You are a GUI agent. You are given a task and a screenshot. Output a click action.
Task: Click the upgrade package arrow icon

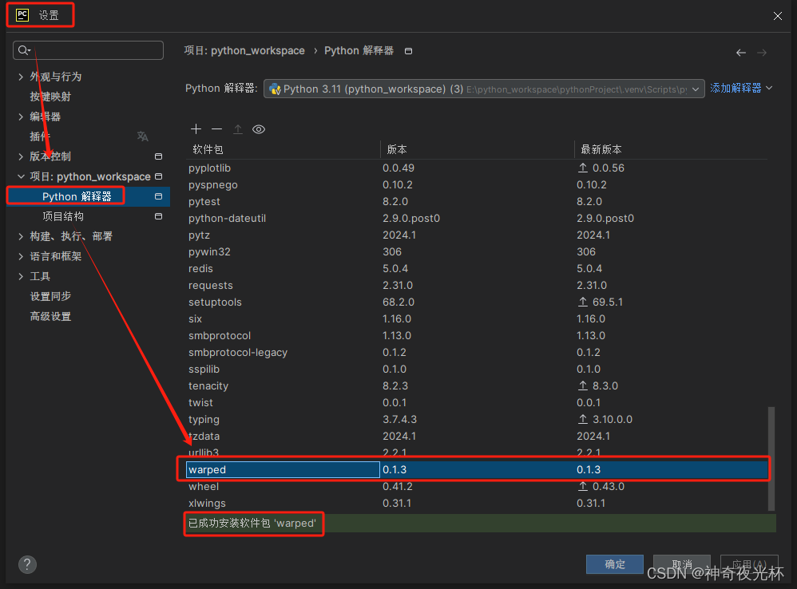[x=238, y=129]
